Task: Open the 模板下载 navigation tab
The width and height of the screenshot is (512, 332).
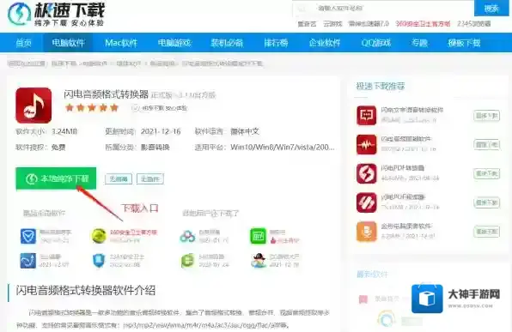Action: pos(464,43)
